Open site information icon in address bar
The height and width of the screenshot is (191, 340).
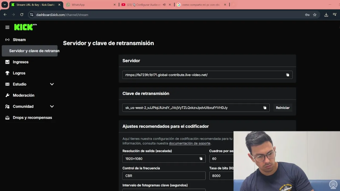pos(32,15)
